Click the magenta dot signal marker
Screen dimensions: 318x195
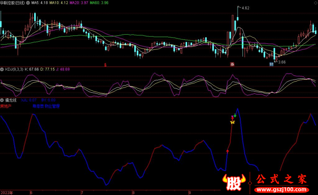[233, 116]
